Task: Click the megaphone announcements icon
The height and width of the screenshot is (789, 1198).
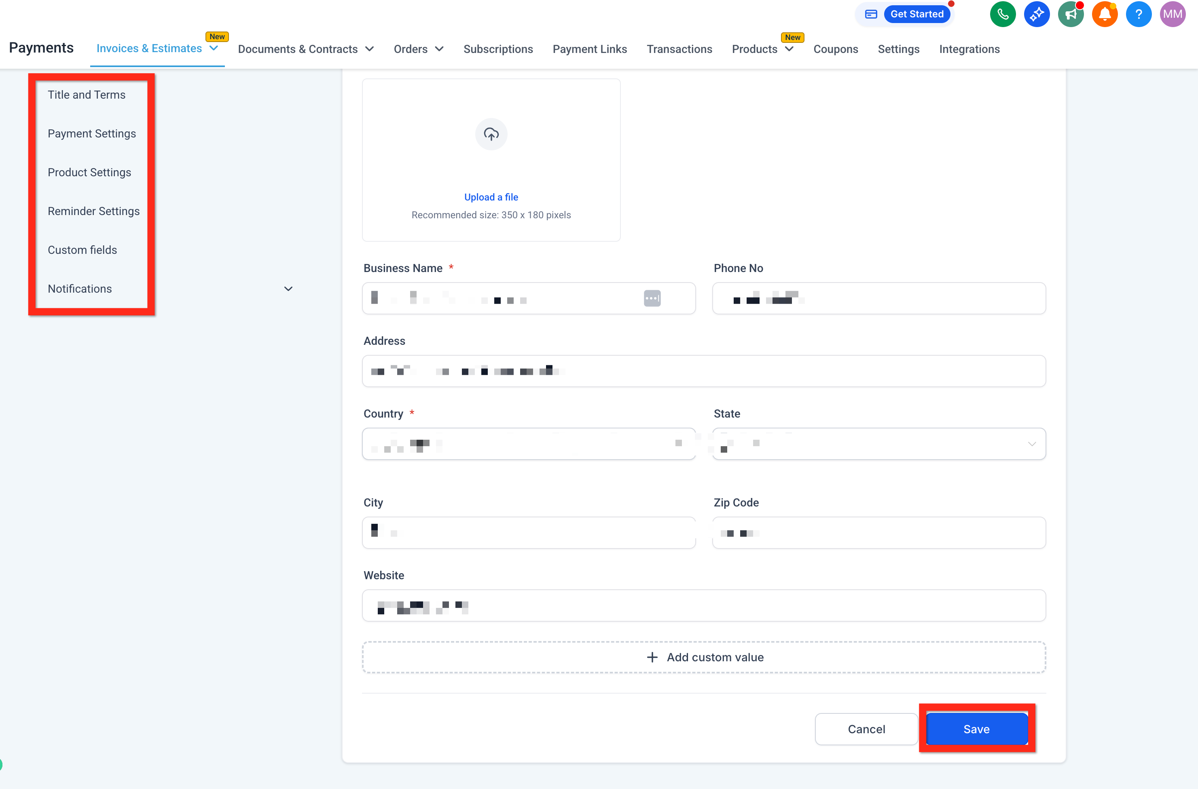Action: (x=1070, y=14)
